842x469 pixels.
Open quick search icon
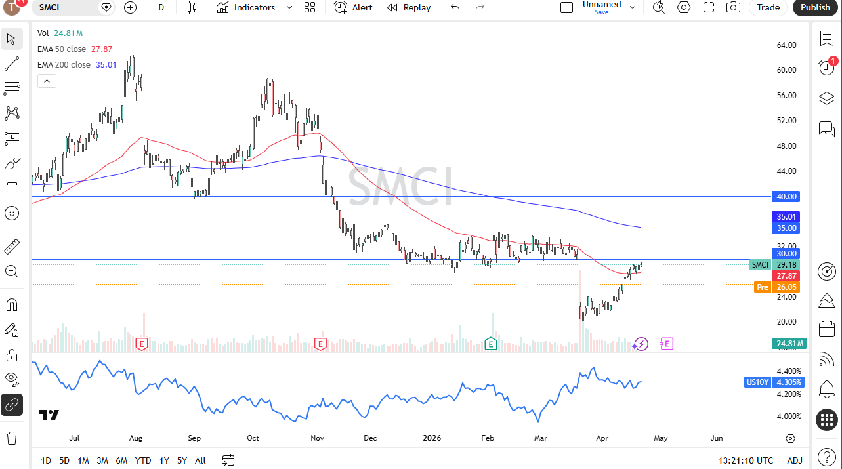pyautogui.click(x=658, y=7)
